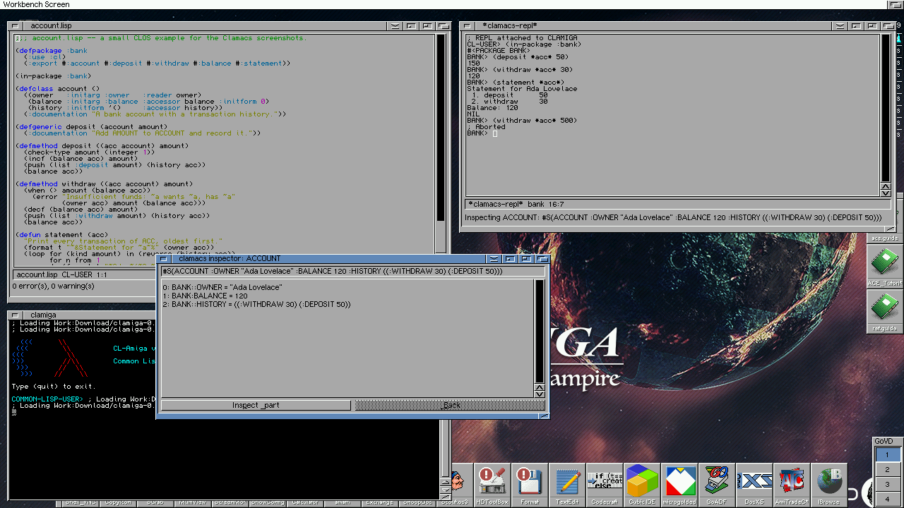Click the clamacs inspector resize gadget
This screenshot has height=508, width=904.
[x=542, y=416]
